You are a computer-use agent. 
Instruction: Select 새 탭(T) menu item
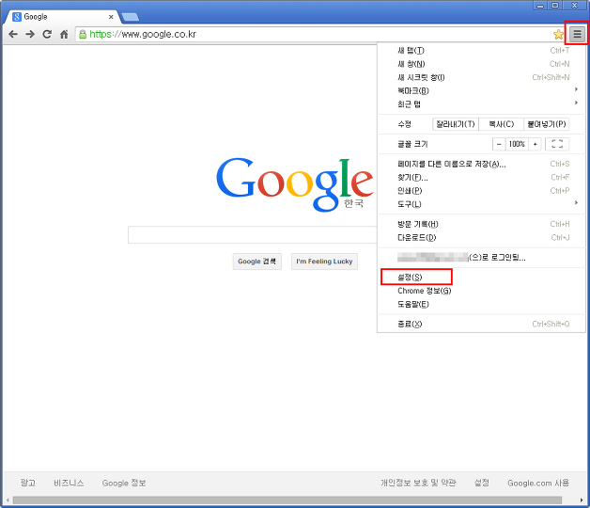[x=481, y=51]
